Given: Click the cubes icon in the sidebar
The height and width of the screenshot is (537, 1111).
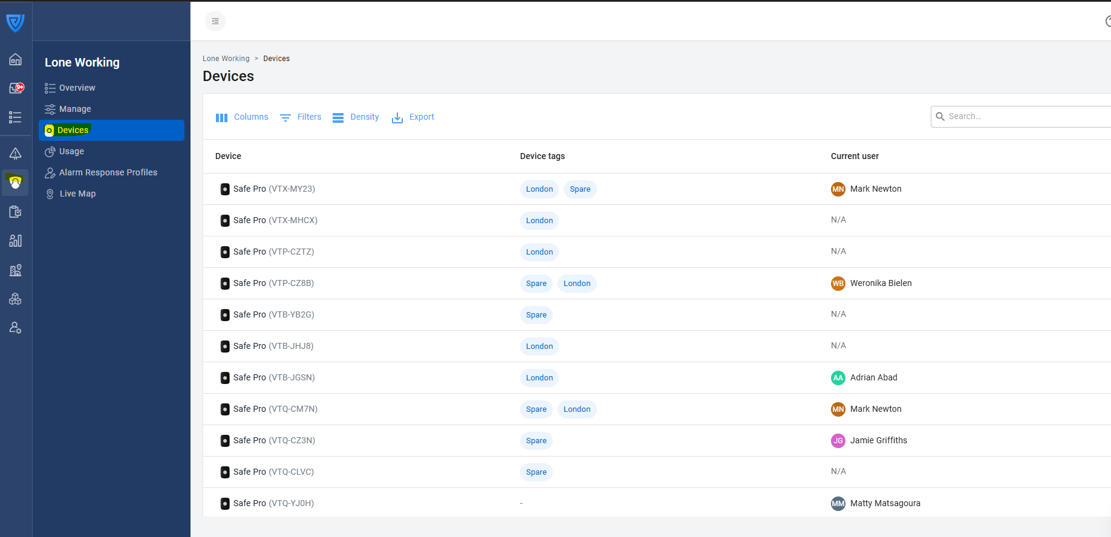Looking at the screenshot, I should coord(16,299).
